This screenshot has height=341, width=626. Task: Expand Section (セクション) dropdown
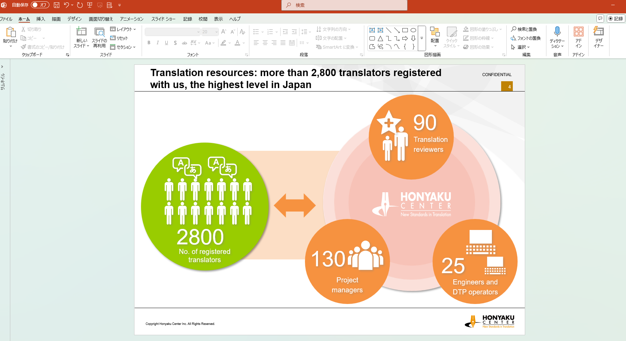point(123,47)
